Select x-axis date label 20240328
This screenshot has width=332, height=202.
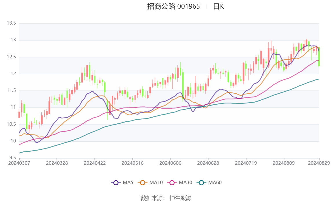pyautogui.click(x=57, y=163)
